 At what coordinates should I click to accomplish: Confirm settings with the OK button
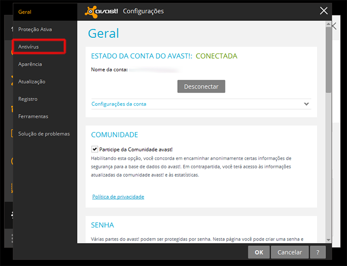click(259, 252)
